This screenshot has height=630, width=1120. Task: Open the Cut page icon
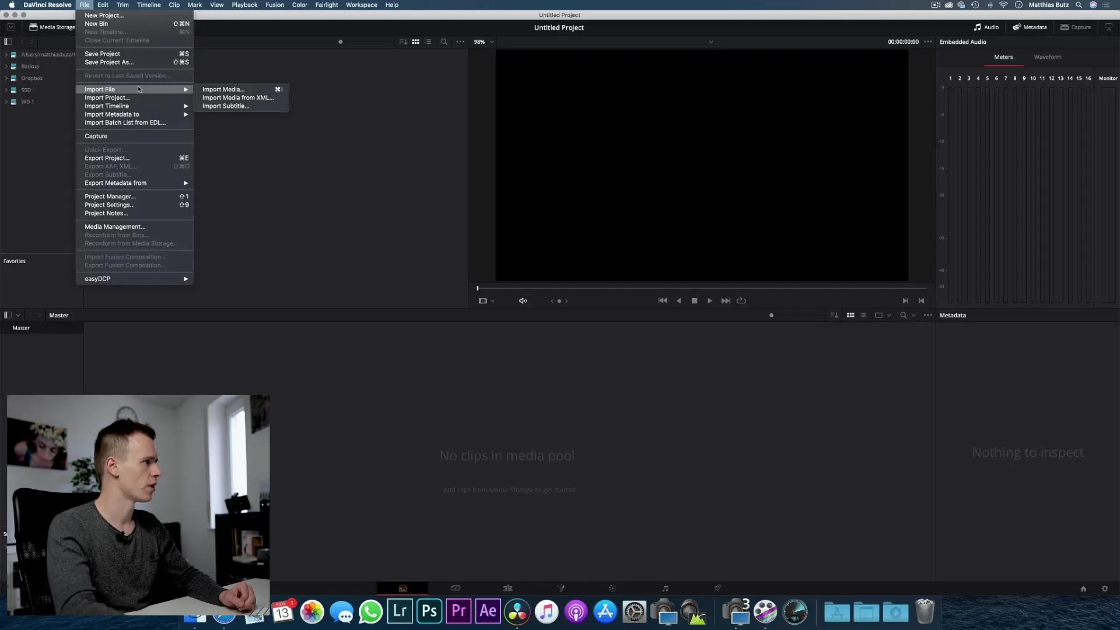click(456, 589)
